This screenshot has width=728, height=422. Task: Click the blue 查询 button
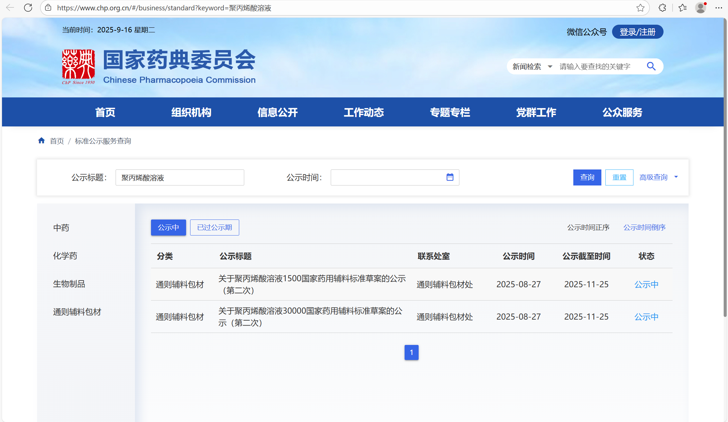click(587, 177)
